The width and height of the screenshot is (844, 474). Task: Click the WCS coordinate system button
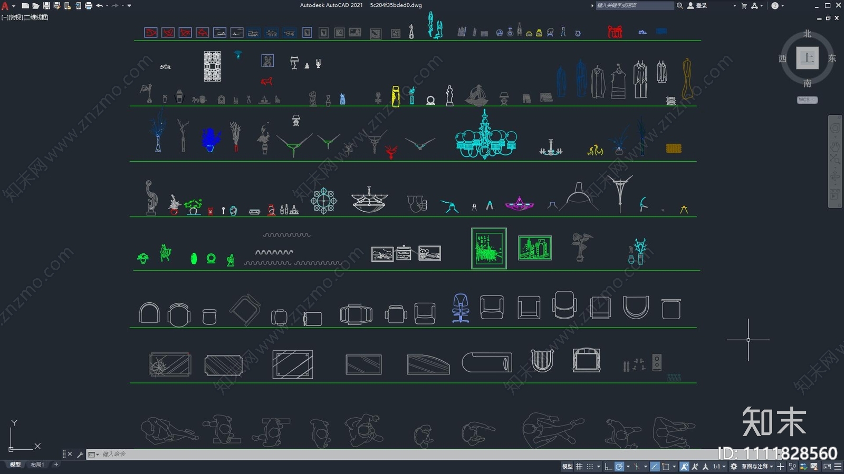807,100
